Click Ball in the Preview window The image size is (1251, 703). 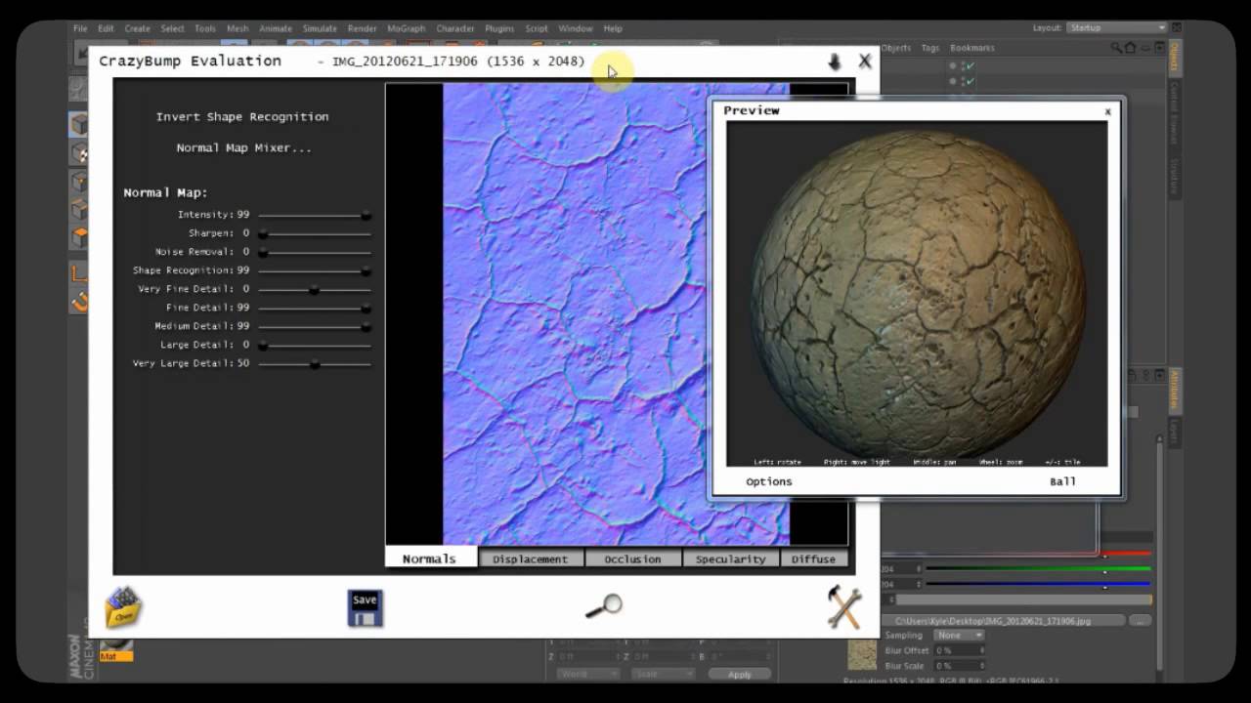1063,481
